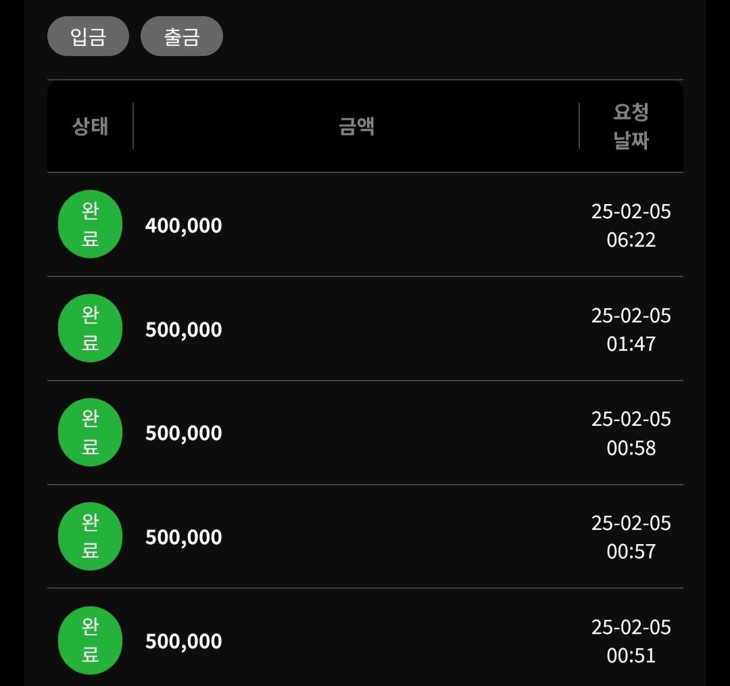The width and height of the screenshot is (730, 686).
Task: Click the 25-02-05 00:58 request date
Action: pos(631,433)
